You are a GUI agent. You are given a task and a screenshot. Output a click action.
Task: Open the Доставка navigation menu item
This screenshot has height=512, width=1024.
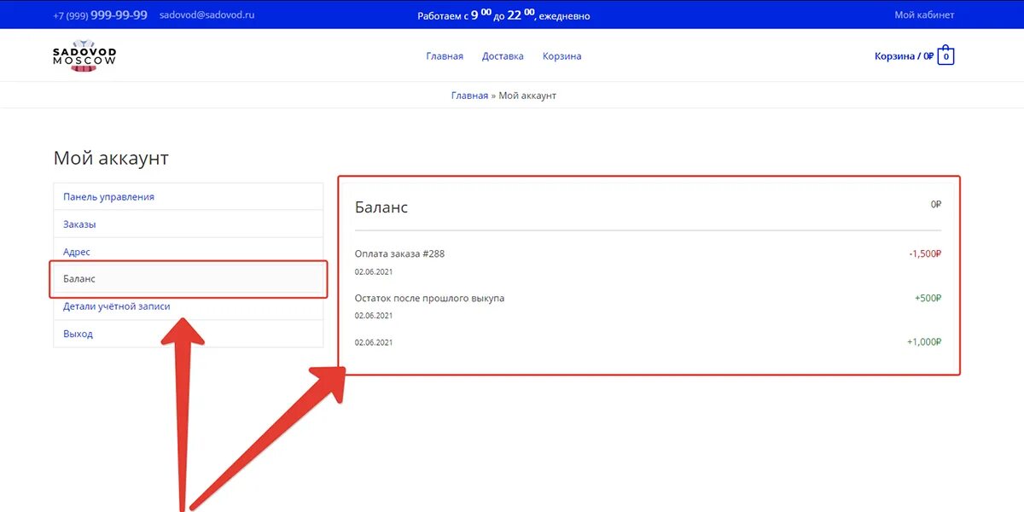pos(503,56)
